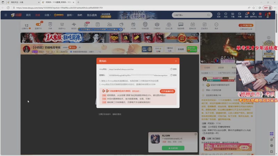The image size is (278, 156).
Task: Click the PC客户端 button
Action: [246, 25]
